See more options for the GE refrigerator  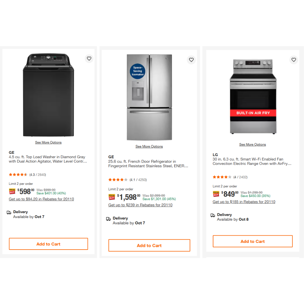149,147
